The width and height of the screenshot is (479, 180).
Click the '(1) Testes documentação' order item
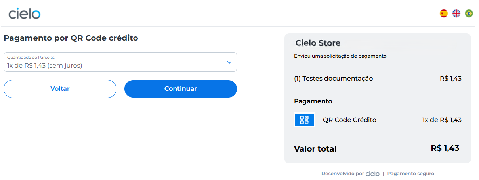(x=333, y=79)
